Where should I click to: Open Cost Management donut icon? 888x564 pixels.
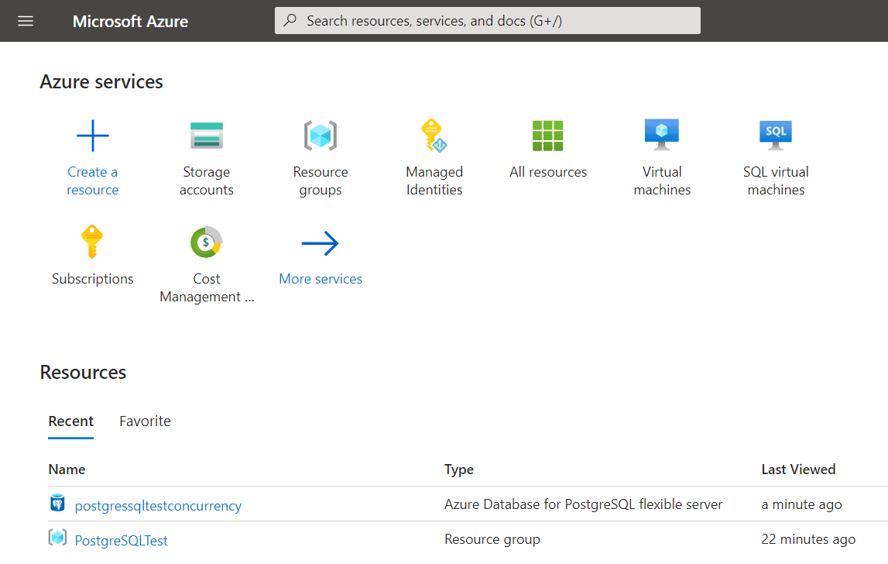(x=207, y=242)
